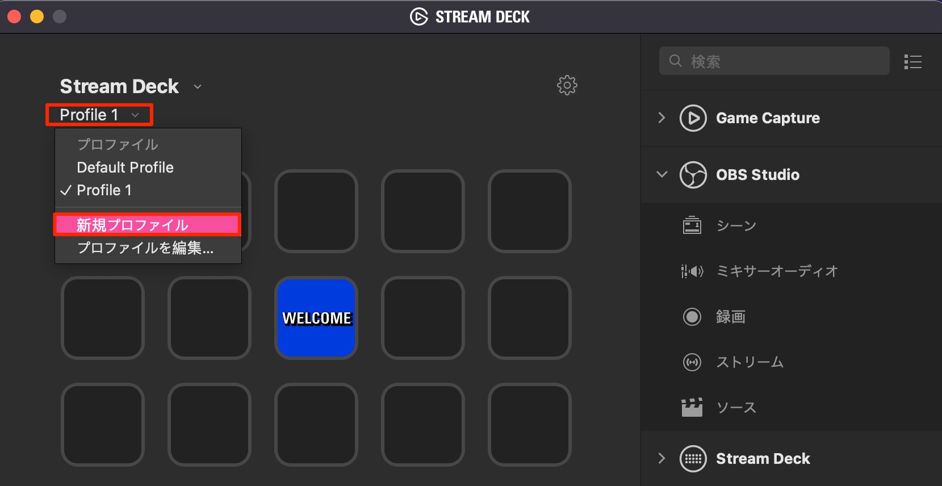Image resolution: width=942 pixels, height=486 pixels.
Task: Click the 検索 search field
Action: 774,61
